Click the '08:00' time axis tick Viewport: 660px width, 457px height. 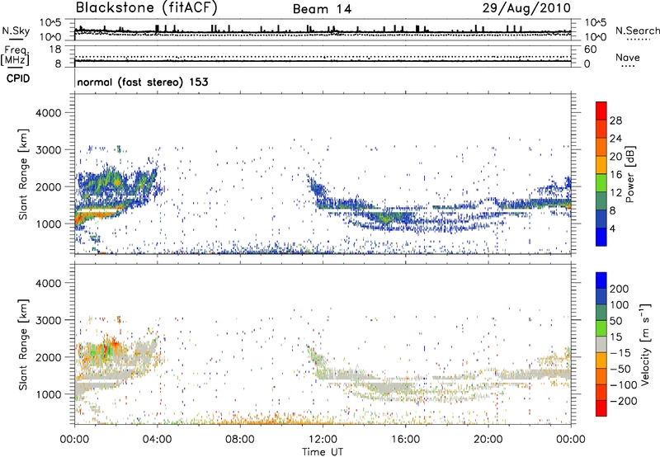pyautogui.click(x=240, y=440)
